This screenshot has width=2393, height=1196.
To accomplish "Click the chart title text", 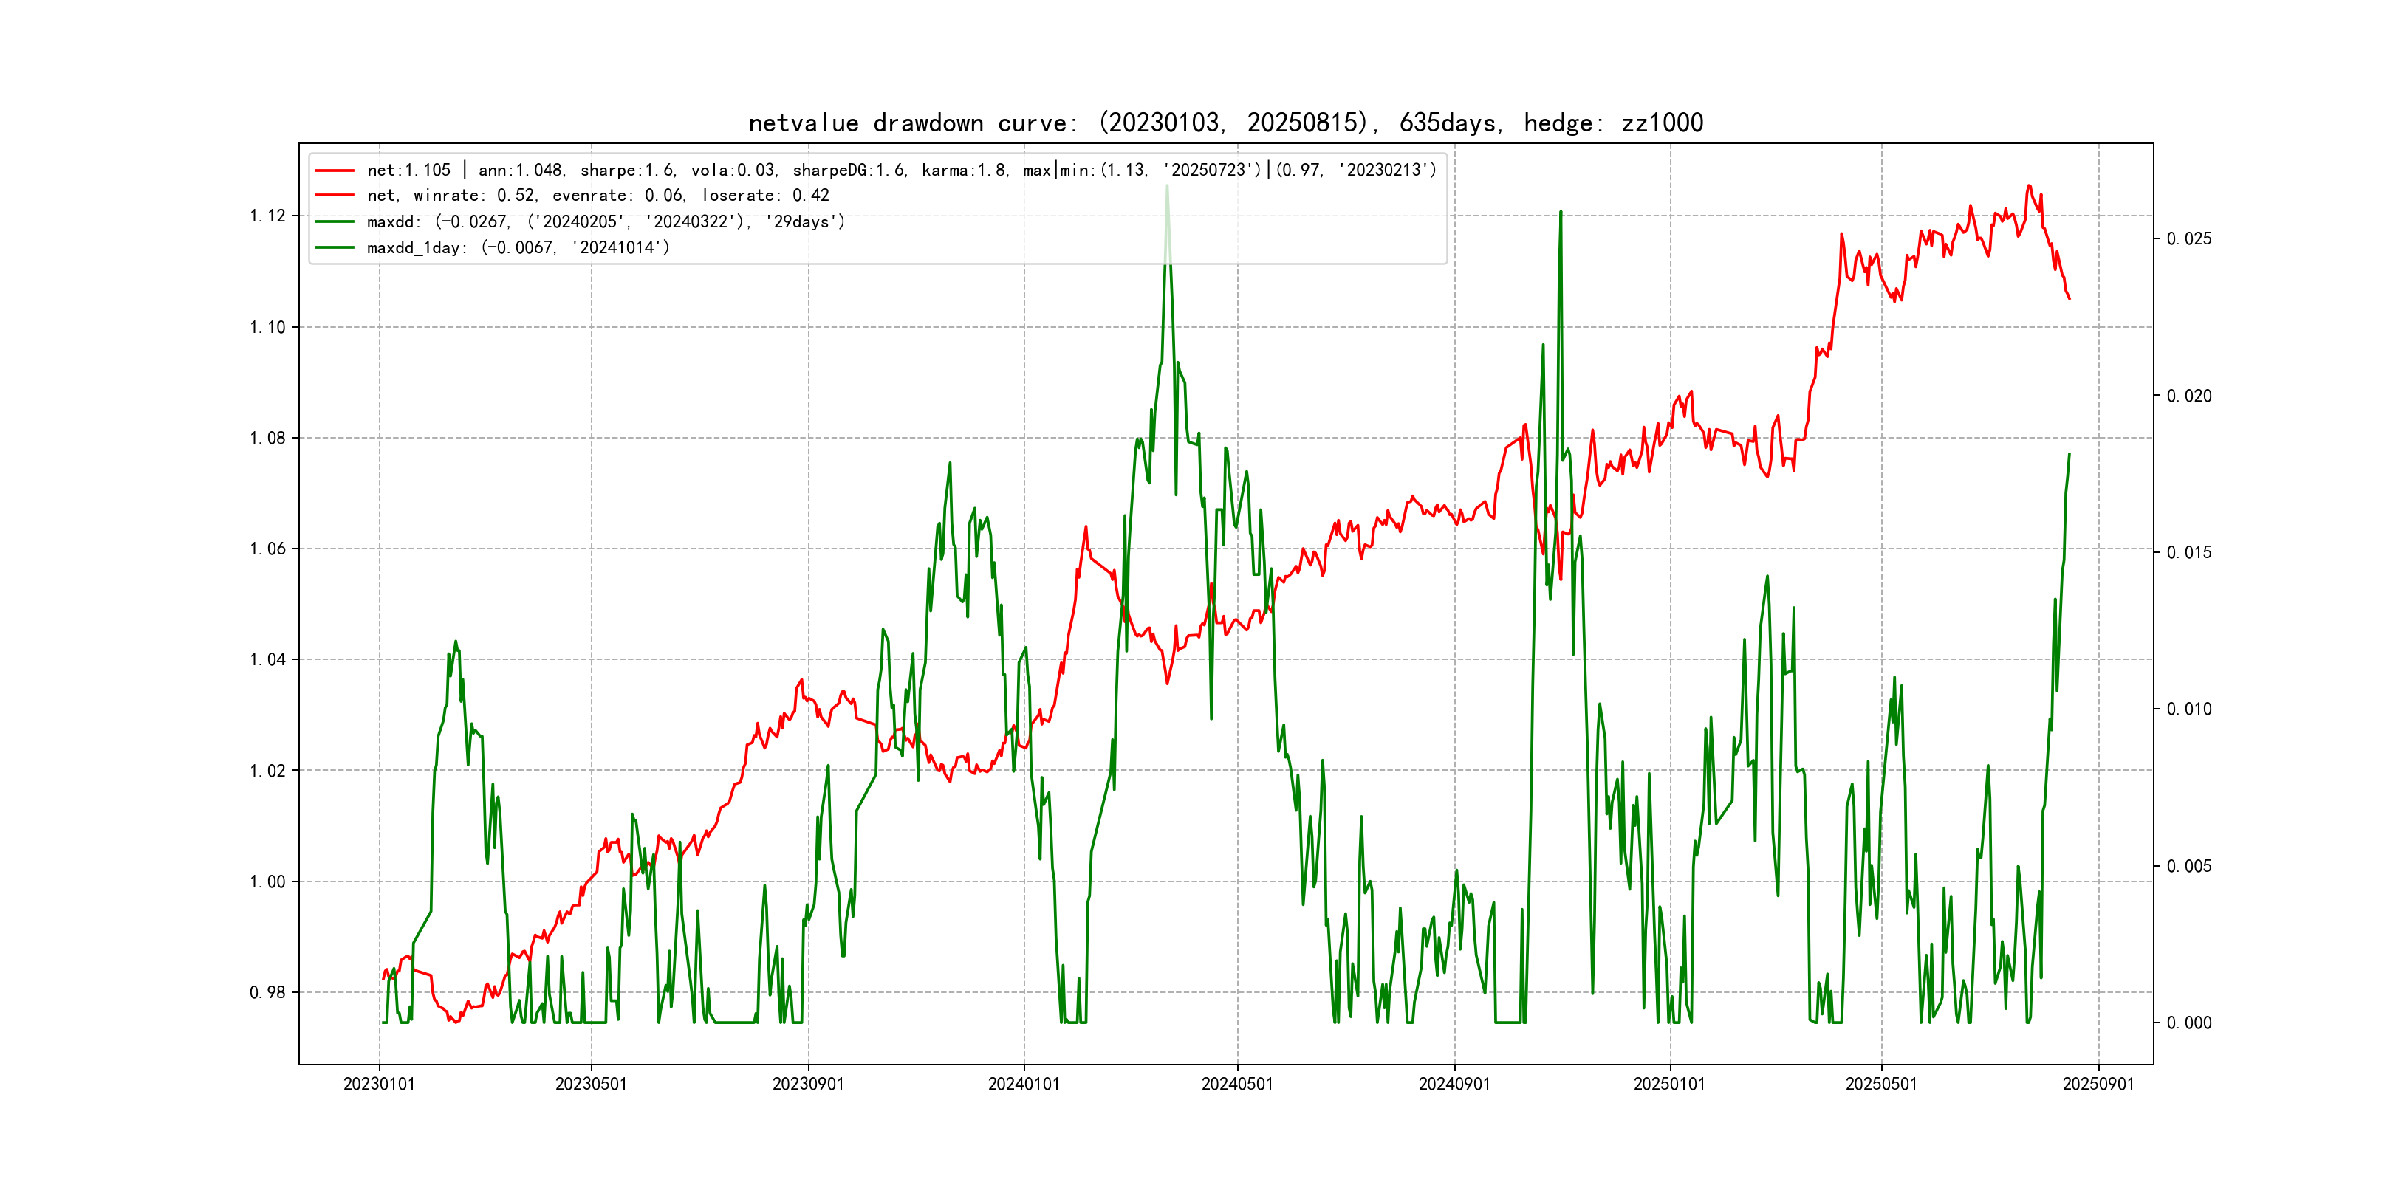I will pos(1225,123).
